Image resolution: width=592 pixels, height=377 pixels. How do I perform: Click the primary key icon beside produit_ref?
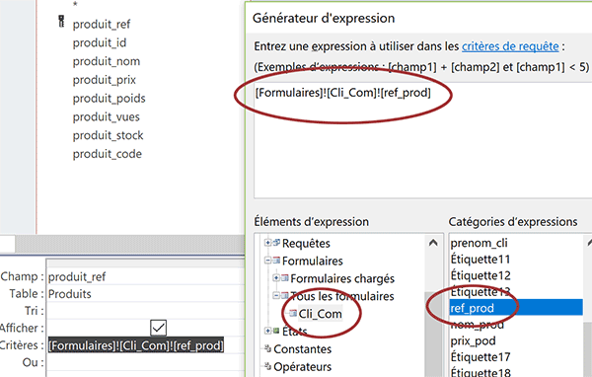61,21
